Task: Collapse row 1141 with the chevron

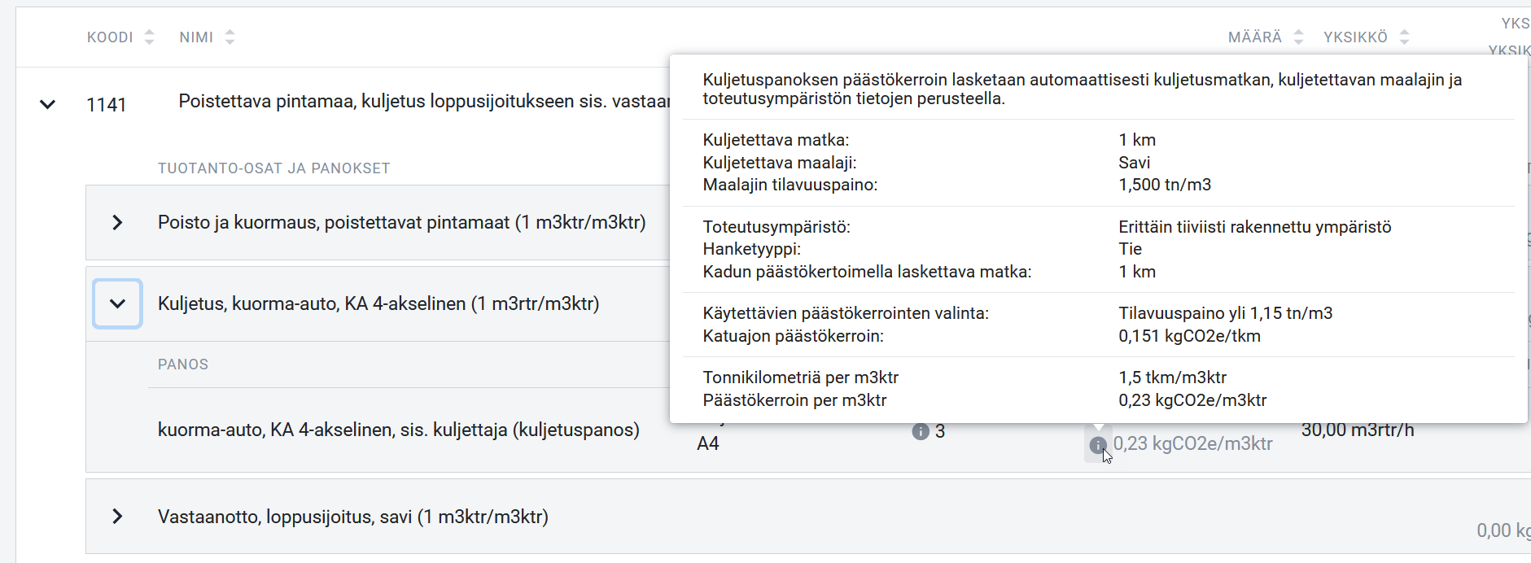Action: tap(48, 104)
